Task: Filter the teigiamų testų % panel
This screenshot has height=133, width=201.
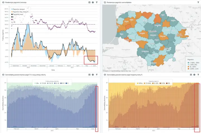Action: point(198,75)
